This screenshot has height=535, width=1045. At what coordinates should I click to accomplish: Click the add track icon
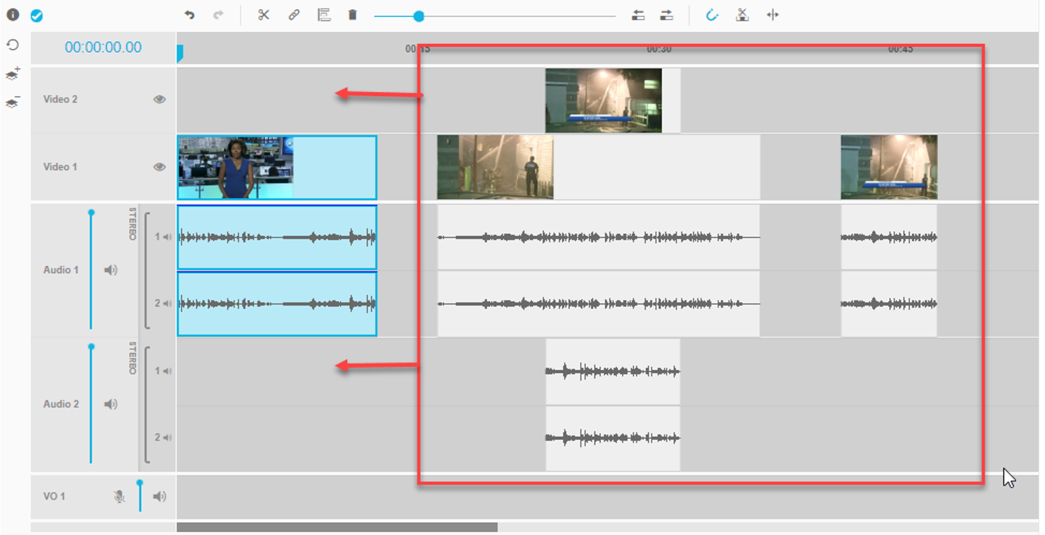point(13,74)
